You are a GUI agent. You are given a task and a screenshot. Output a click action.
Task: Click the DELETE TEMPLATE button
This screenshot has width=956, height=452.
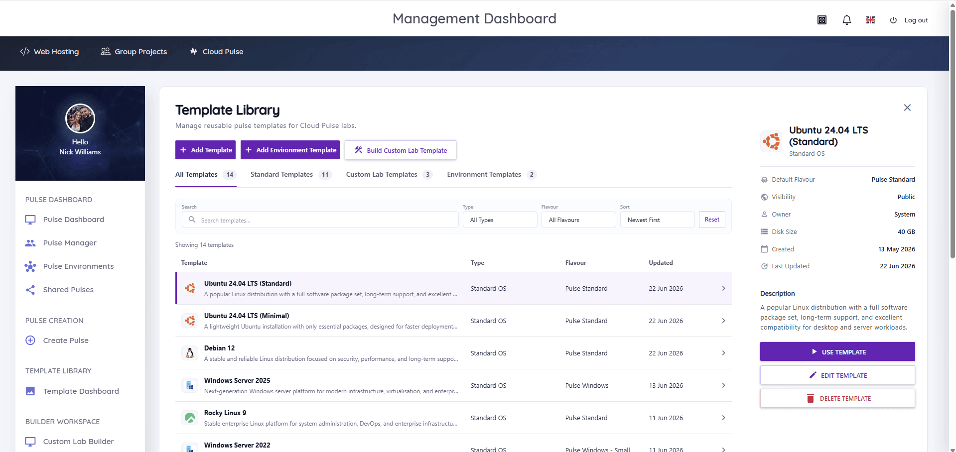pyautogui.click(x=837, y=398)
